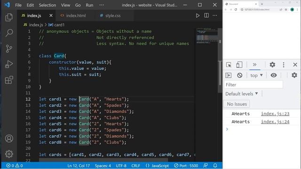Click the browser profile avatar
The image size is (301, 169).
292,9
